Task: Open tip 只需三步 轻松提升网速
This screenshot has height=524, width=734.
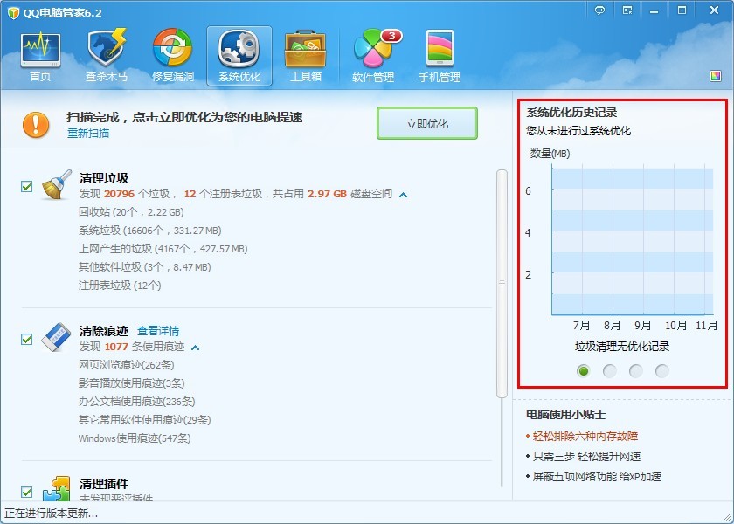Action: [x=586, y=457]
